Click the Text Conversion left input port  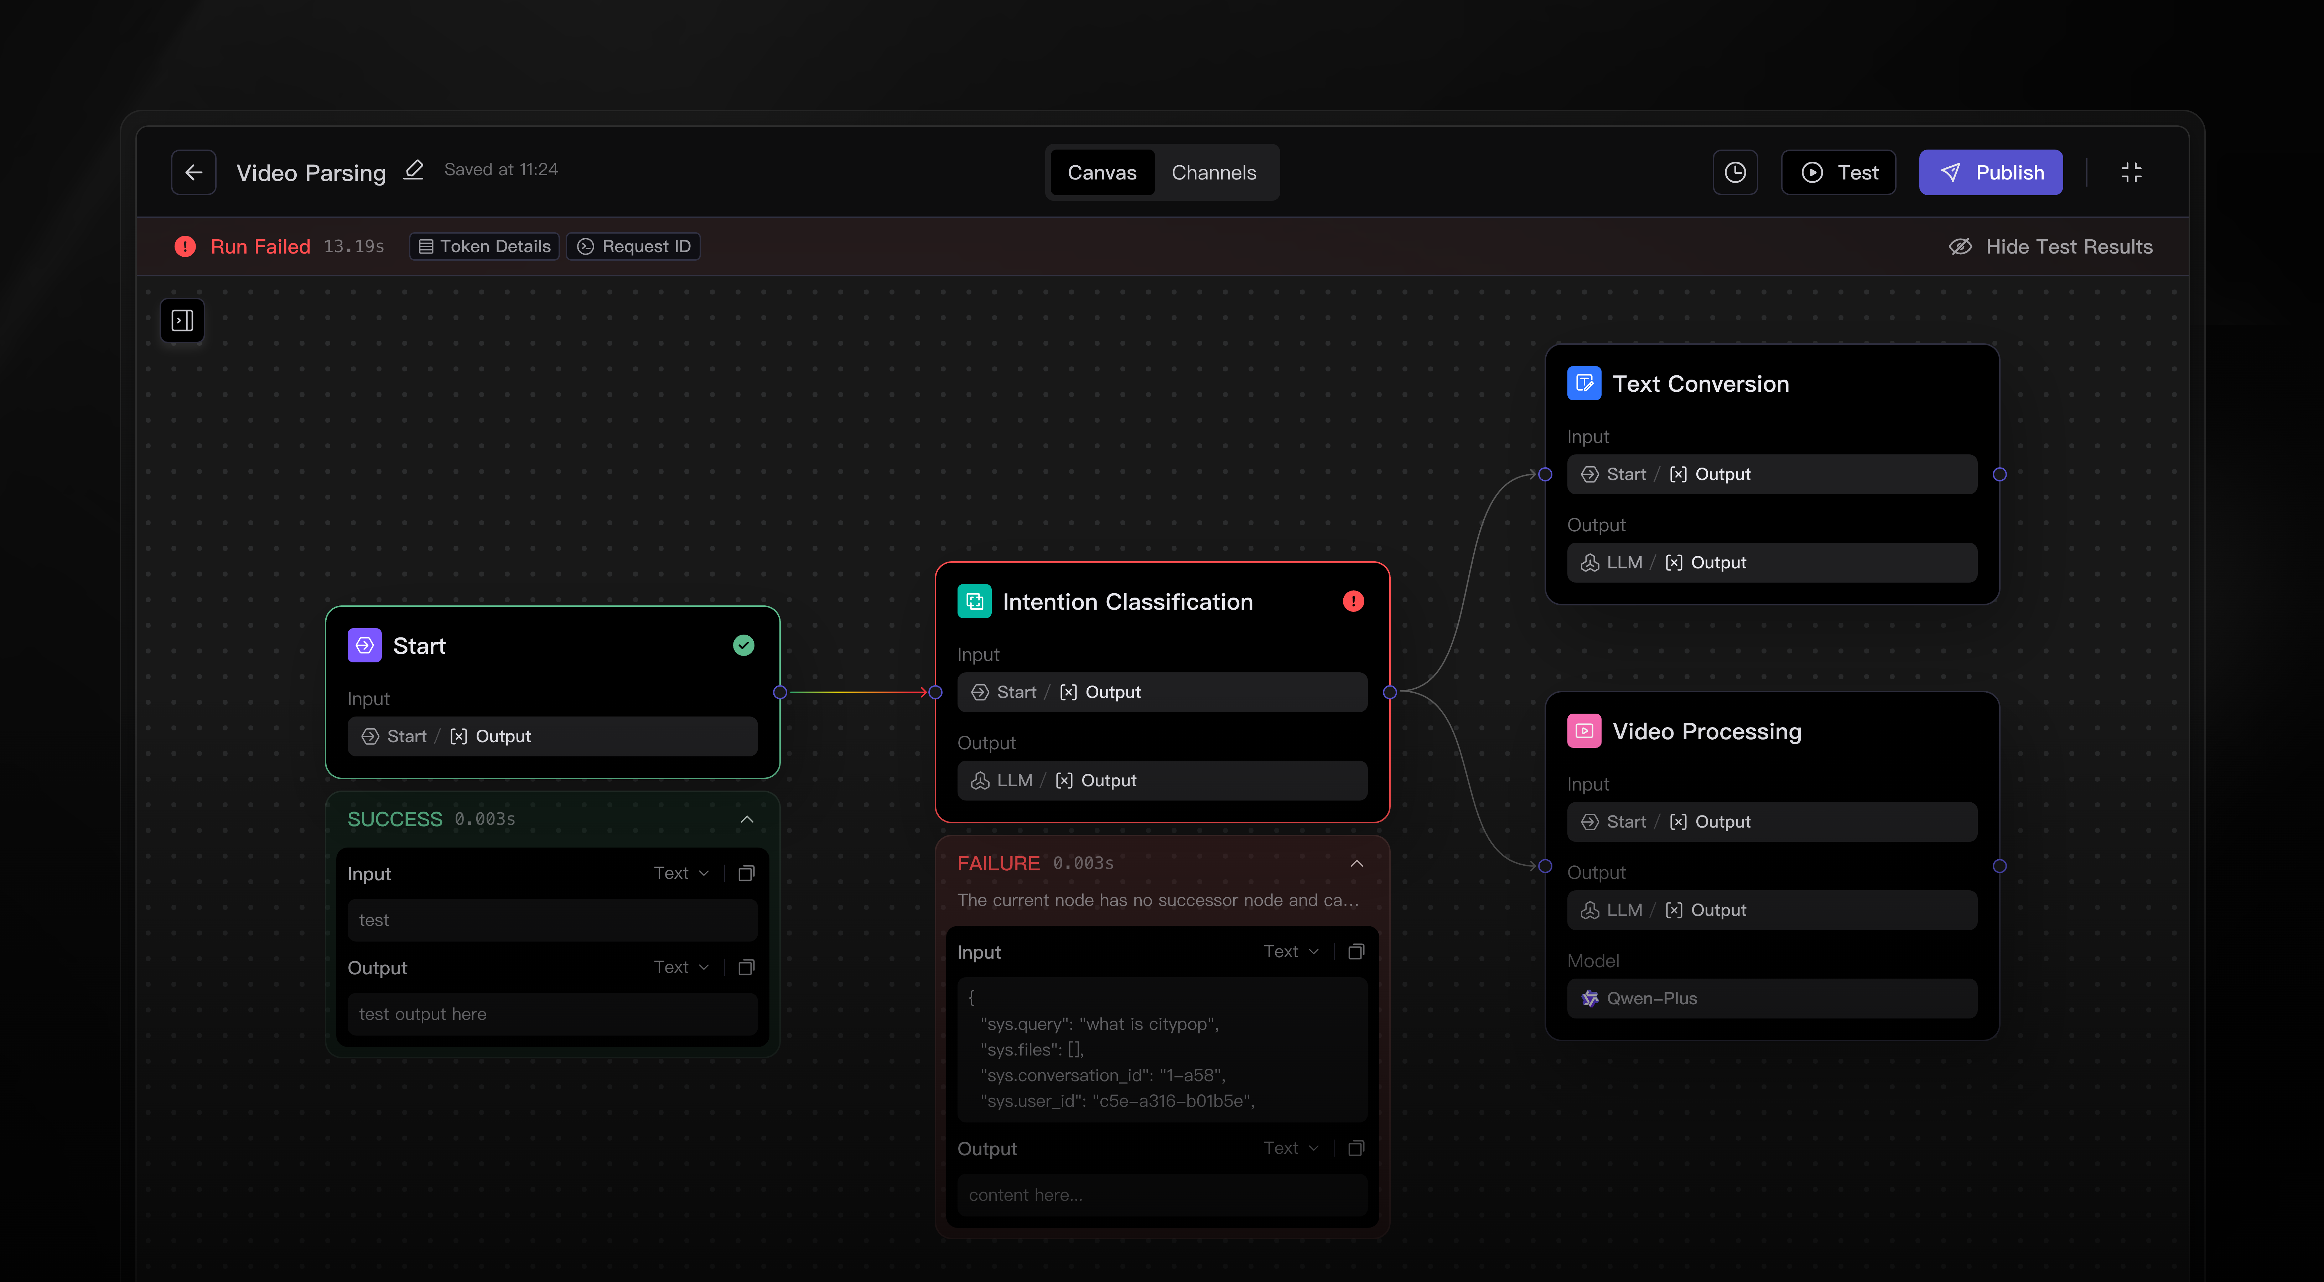1545,475
